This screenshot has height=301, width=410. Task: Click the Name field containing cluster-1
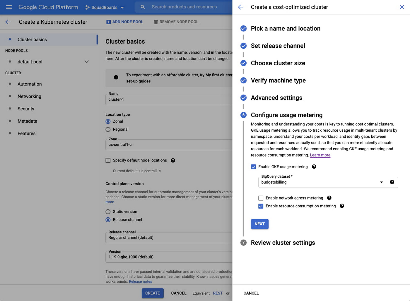click(x=169, y=99)
